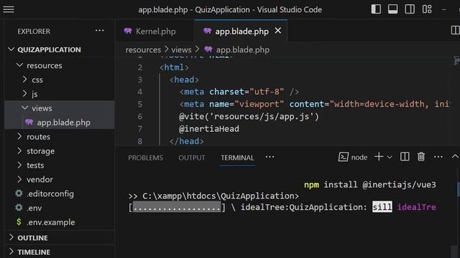Maximize panel size with chevron up

455,157
